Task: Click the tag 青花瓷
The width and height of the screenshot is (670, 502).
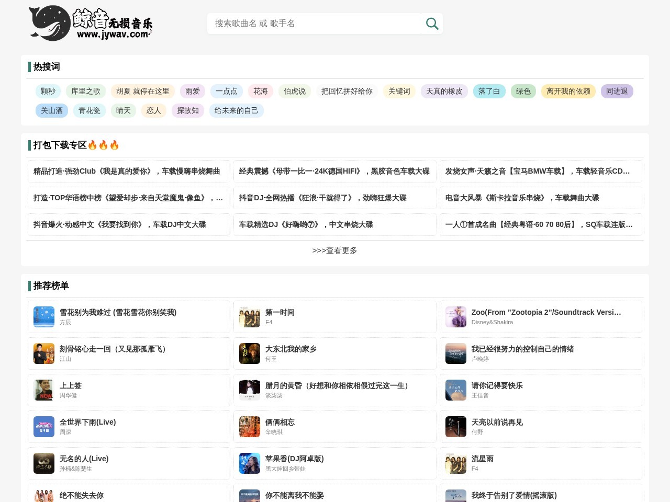Action: click(x=90, y=111)
